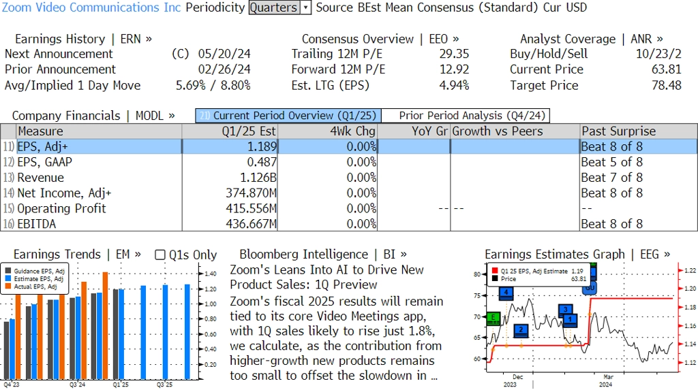
Task: Click Beat 7 of 8 surprise cell
Action: [x=612, y=178]
